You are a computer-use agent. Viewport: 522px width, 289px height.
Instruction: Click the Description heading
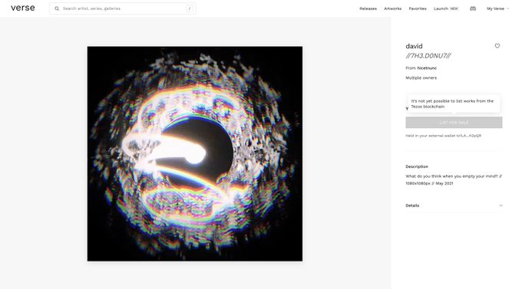pyautogui.click(x=417, y=166)
